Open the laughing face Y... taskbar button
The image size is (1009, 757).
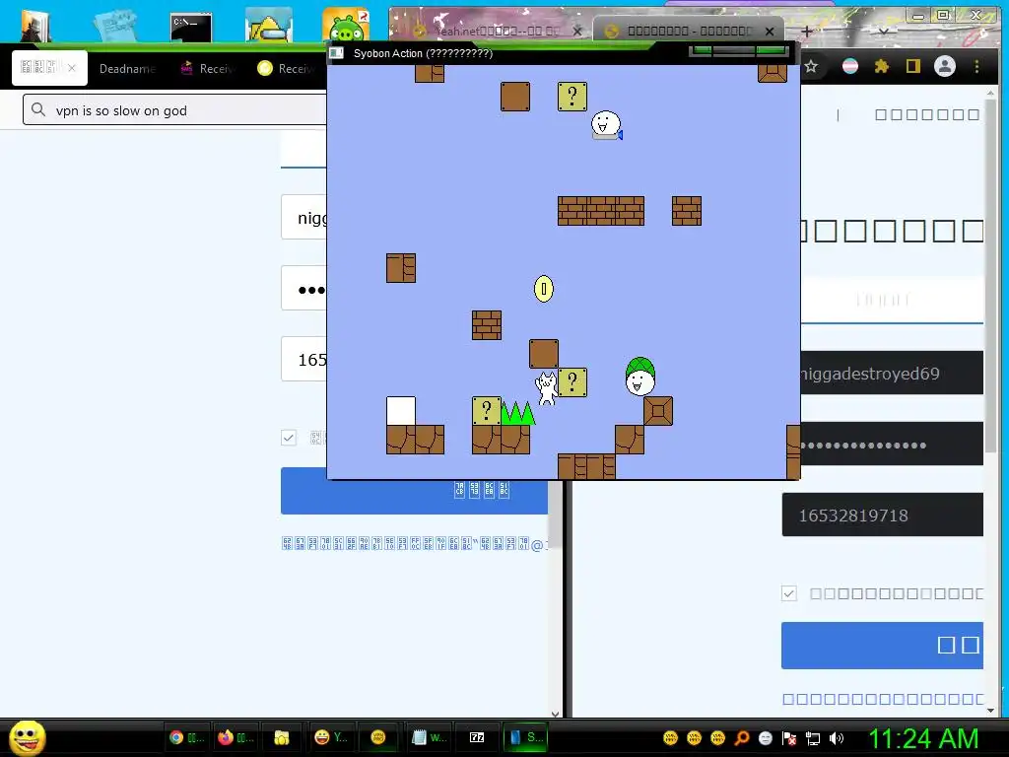[331, 737]
